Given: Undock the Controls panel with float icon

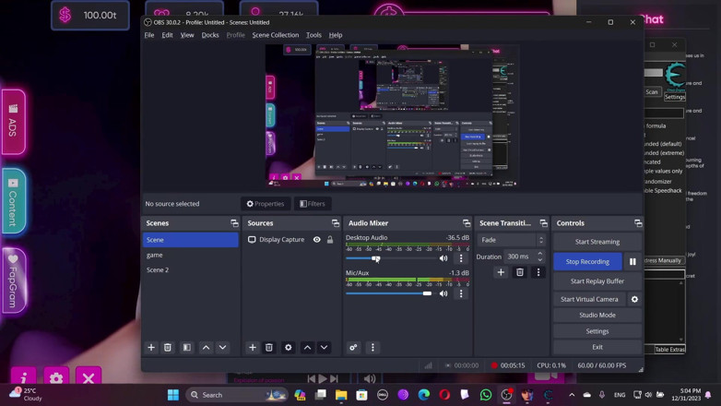Looking at the screenshot, I should 638,223.
